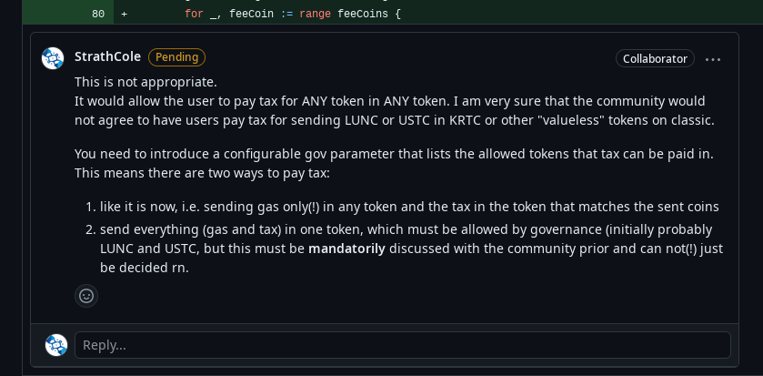
Task: Click the Collaborator badge
Action: [x=655, y=58]
